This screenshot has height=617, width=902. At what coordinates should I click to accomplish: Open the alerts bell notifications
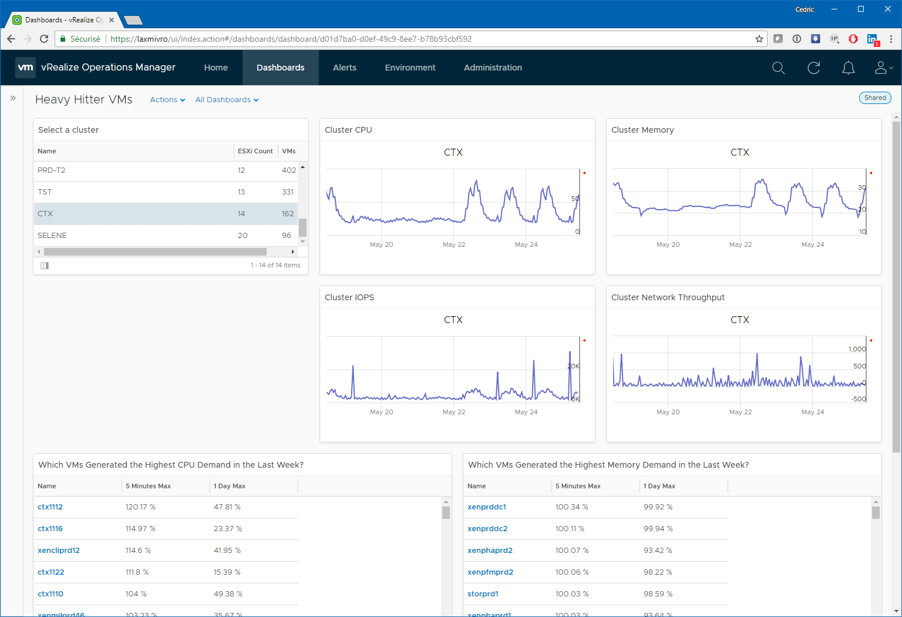point(848,68)
